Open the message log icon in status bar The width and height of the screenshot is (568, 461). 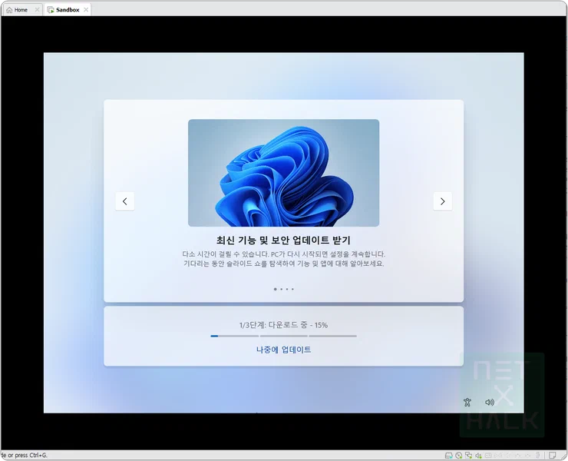(x=552, y=455)
